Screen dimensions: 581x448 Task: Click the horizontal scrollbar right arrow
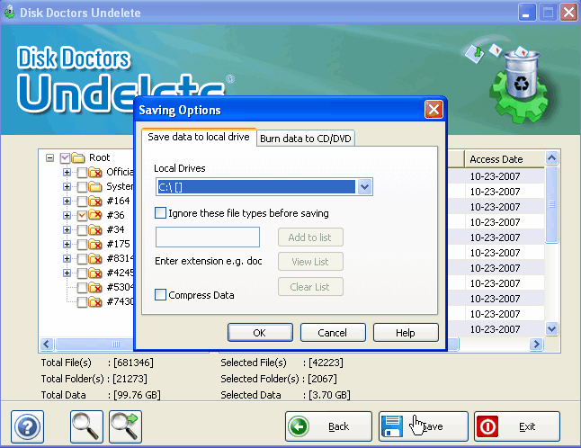click(x=536, y=345)
